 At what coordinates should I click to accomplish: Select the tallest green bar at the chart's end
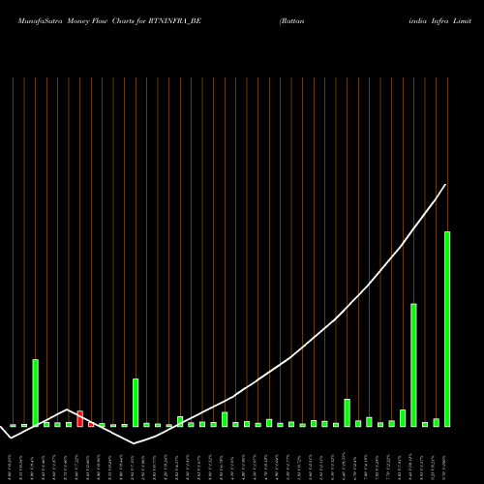[x=447, y=329]
